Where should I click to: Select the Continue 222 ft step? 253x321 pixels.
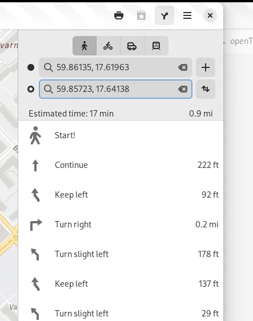121,165
